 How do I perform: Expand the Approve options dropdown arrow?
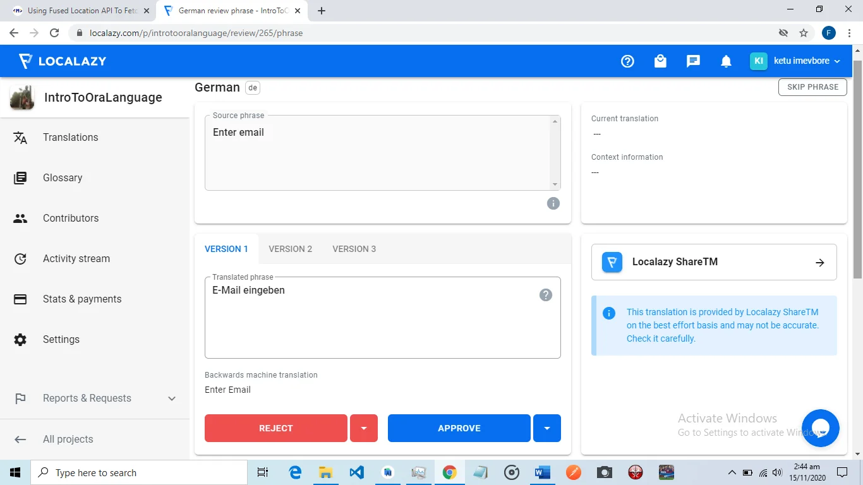click(547, 428)
